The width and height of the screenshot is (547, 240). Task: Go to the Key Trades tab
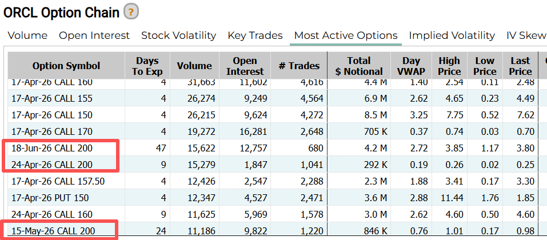[255, 35]
